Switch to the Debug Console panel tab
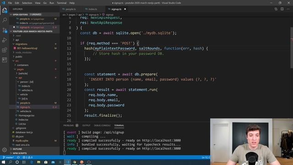This screenshot has width=293, height=165. (102, 125)
